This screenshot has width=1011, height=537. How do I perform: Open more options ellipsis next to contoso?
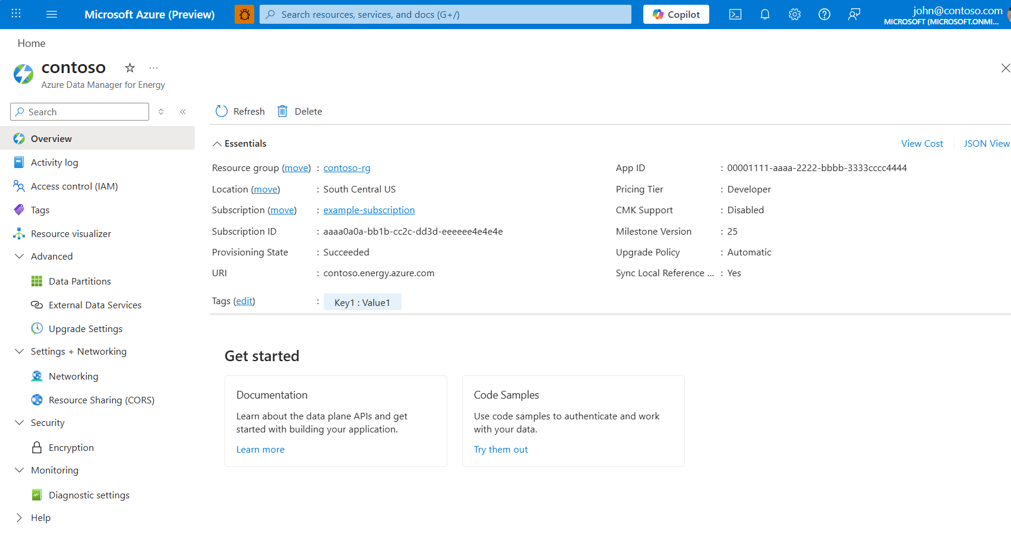(154, 68)
